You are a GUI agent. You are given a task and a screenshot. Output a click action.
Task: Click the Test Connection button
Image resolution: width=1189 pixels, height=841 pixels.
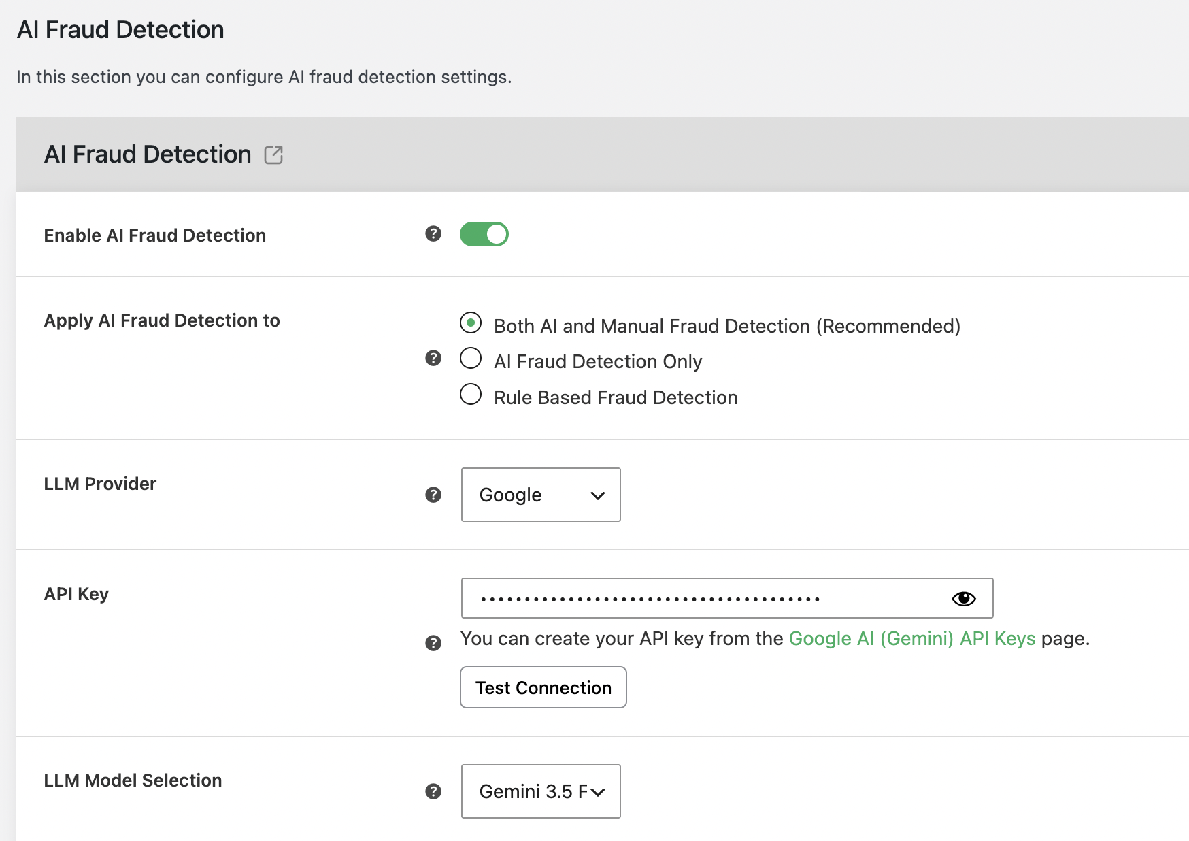[543, 687]
